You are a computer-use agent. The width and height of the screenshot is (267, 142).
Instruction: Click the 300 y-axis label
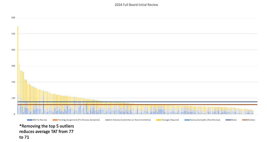point(13,66)
